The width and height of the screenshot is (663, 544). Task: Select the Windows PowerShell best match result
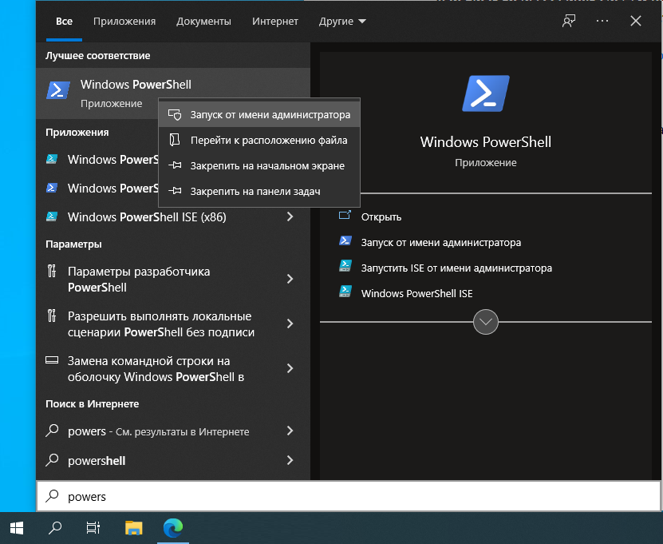tap(173, 93)
